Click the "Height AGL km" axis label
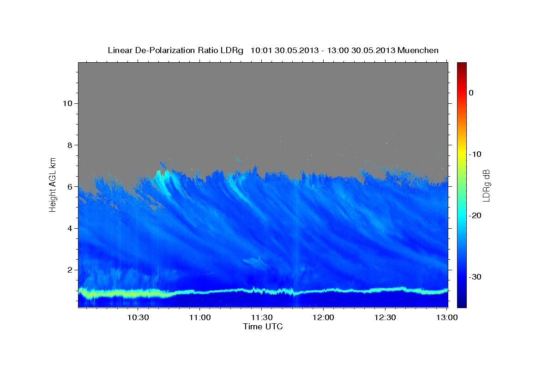Screen dimensions: 554x369 click(53, 184)
